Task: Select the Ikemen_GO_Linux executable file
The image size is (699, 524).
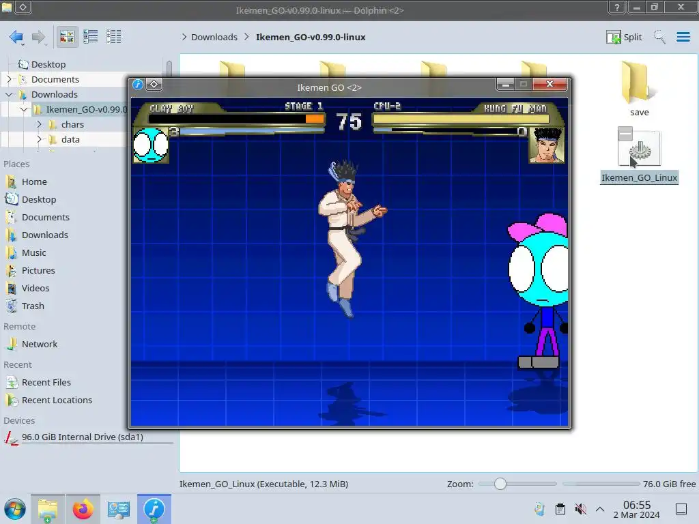Action: [639, 155]
